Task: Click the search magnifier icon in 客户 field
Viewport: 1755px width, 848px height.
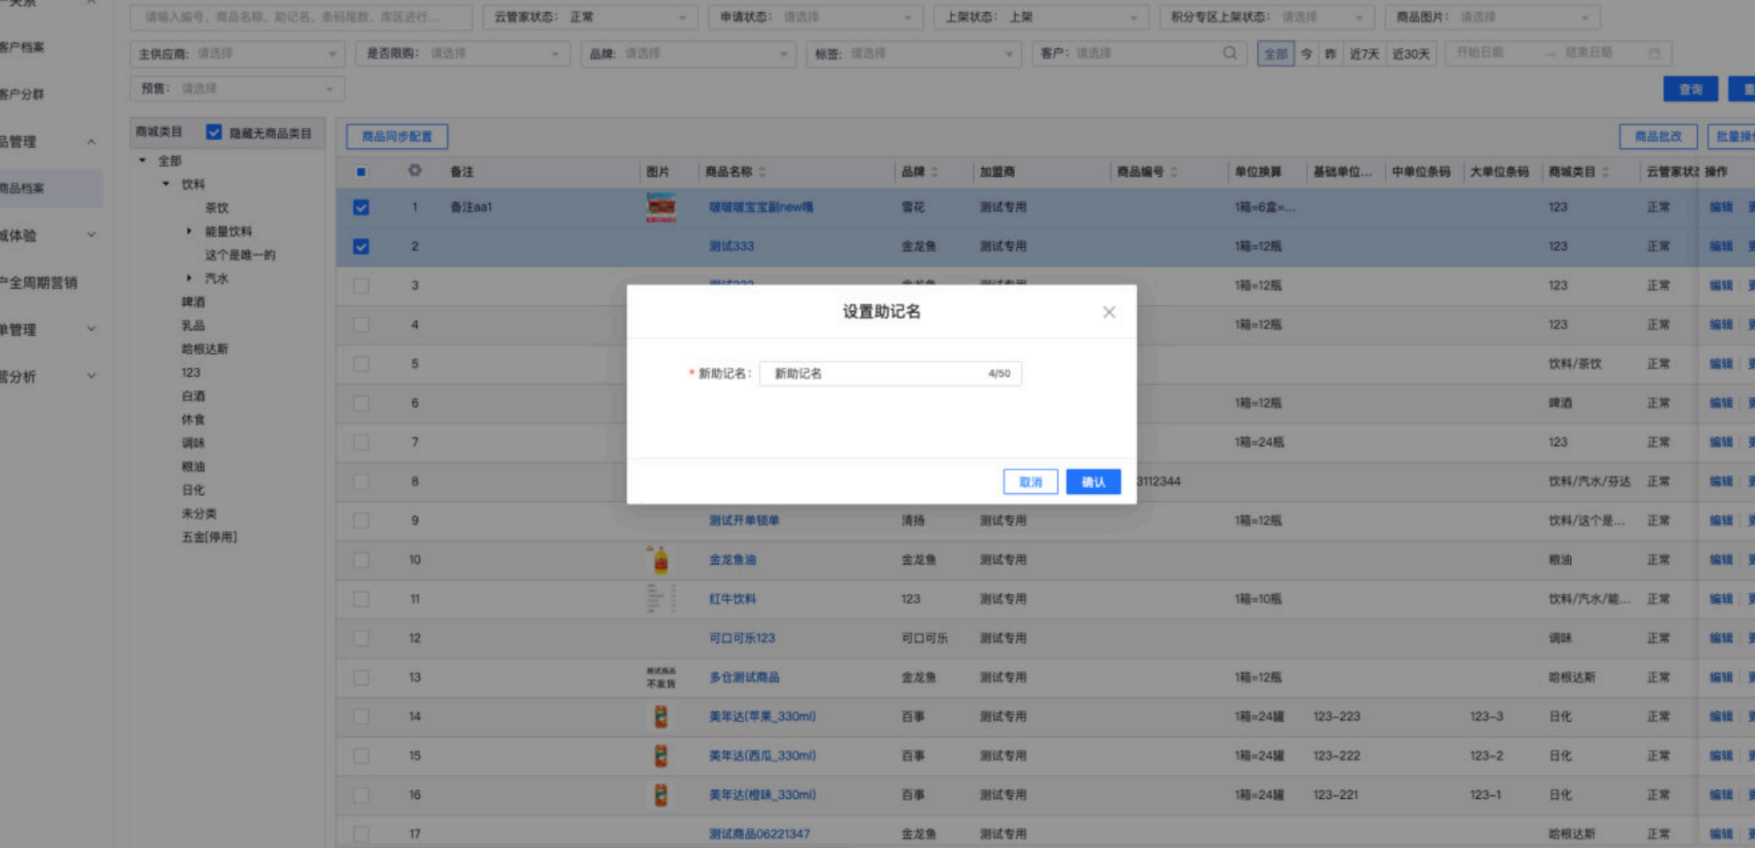Action: [1230, 53]
